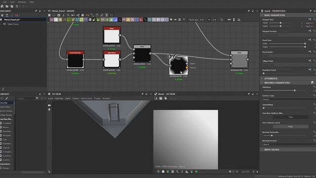Open the Lights menu in 3D View
This screenshot has width=316, height=178.
click(68, 98)
